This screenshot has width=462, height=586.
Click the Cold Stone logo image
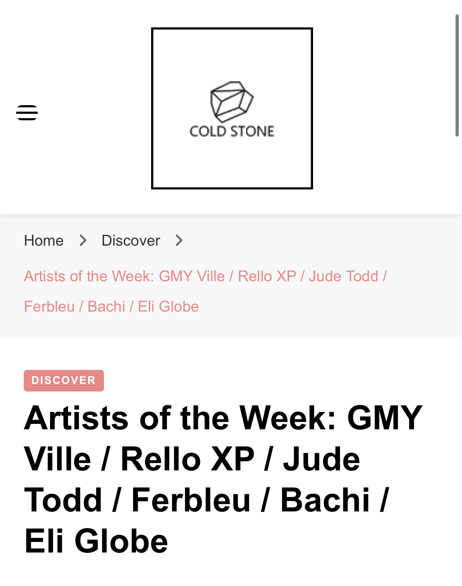[x=232, y=108]
